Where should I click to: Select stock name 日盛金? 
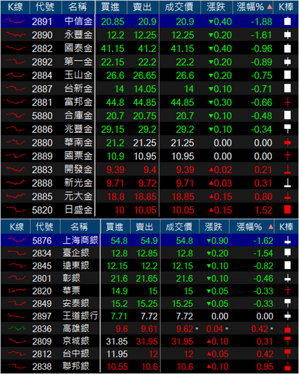click(78, 210)
